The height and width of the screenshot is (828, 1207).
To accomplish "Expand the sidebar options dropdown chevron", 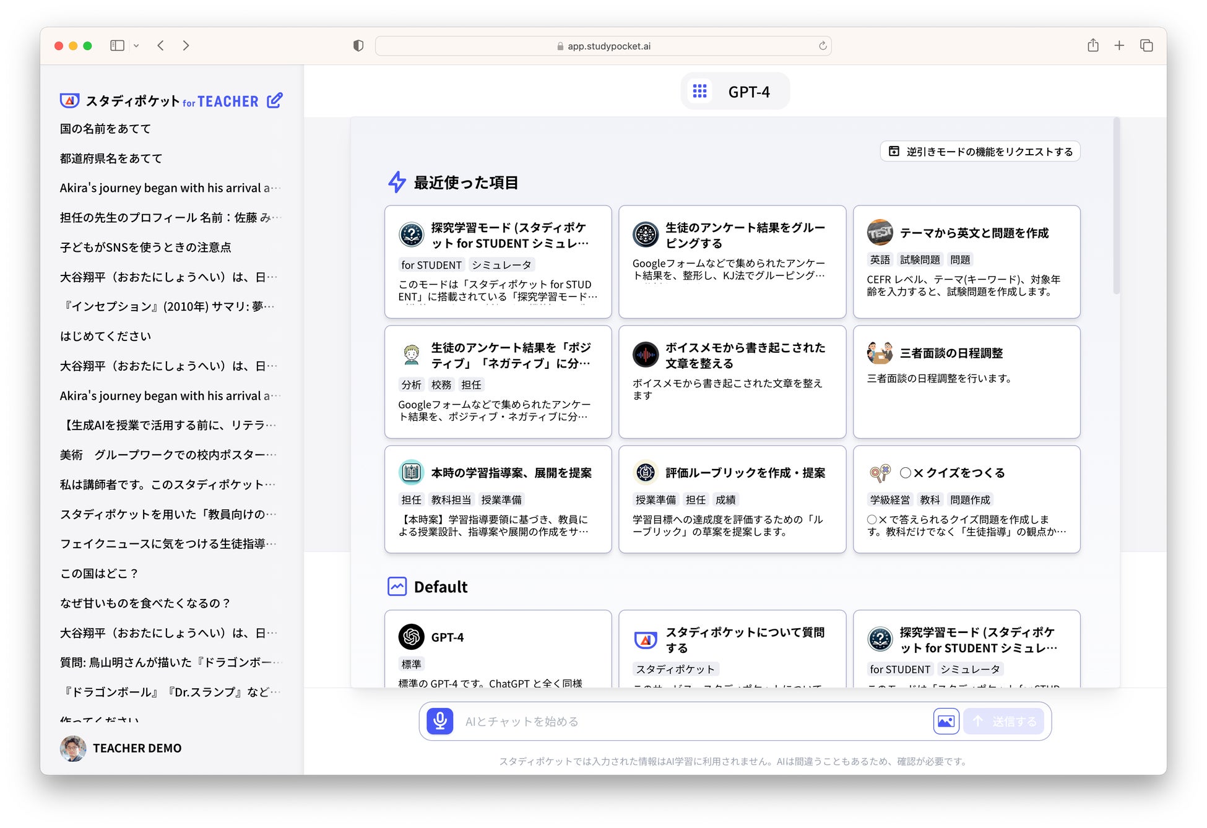I will [x=136, y=46].
